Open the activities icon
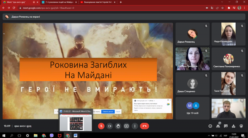The width and height of the screenshot is (248, 138). 233,126
